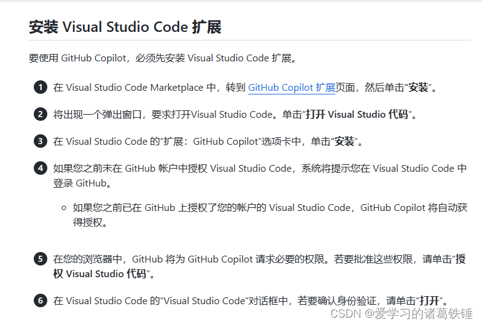Click bold text 打开 Visual Studio 代码
The height and width of the screenshot is (325, 482).
click(x=357, y=115)
